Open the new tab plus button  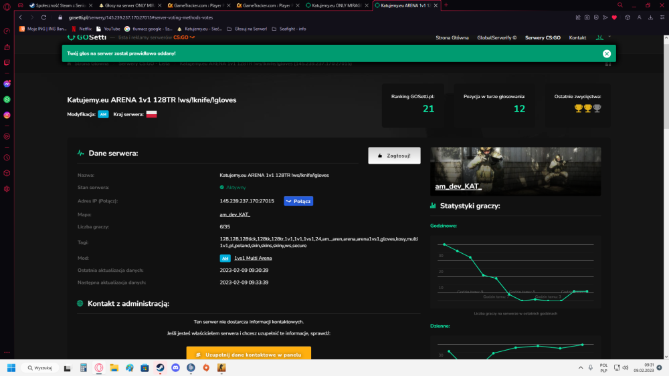(446, 5)
